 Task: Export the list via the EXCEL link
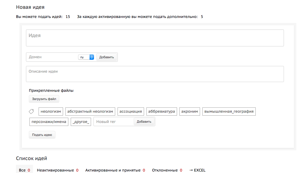[x=197, y=170]
